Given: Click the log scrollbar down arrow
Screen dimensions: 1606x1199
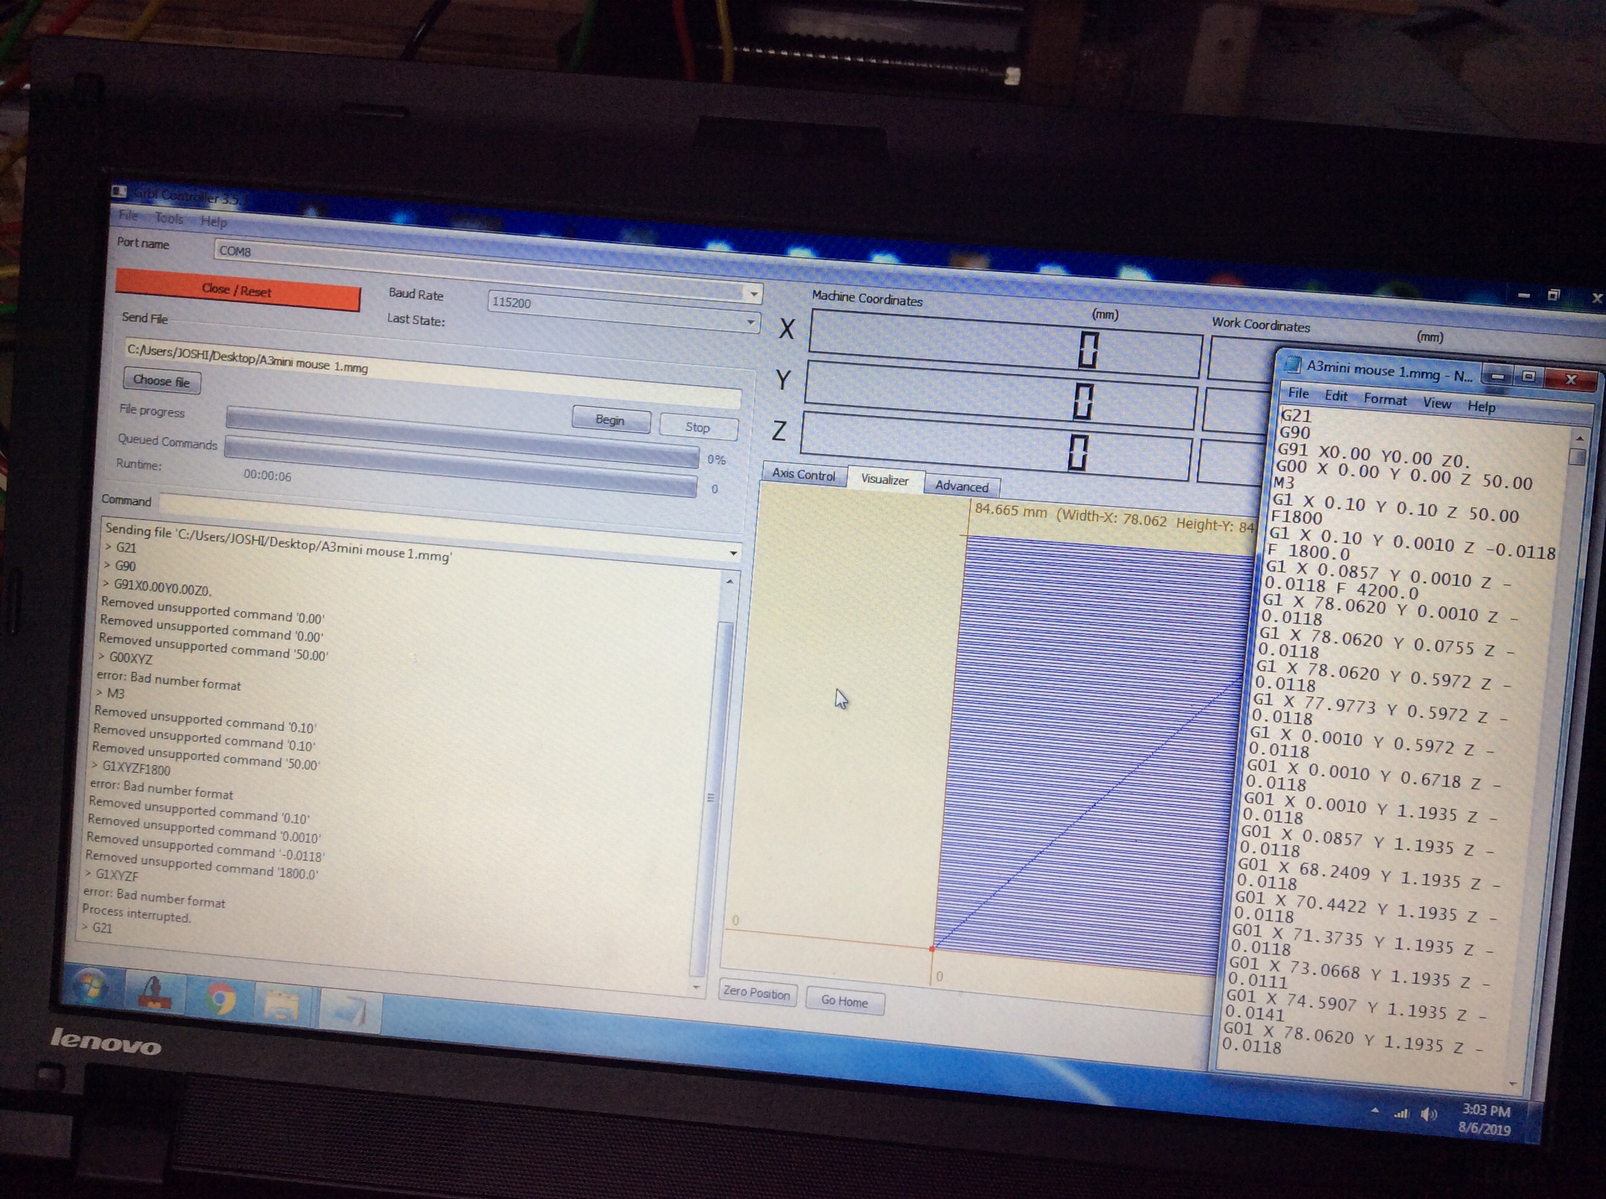Looking at the screenshot, I should pyautogui.click(x=696, y=988).
